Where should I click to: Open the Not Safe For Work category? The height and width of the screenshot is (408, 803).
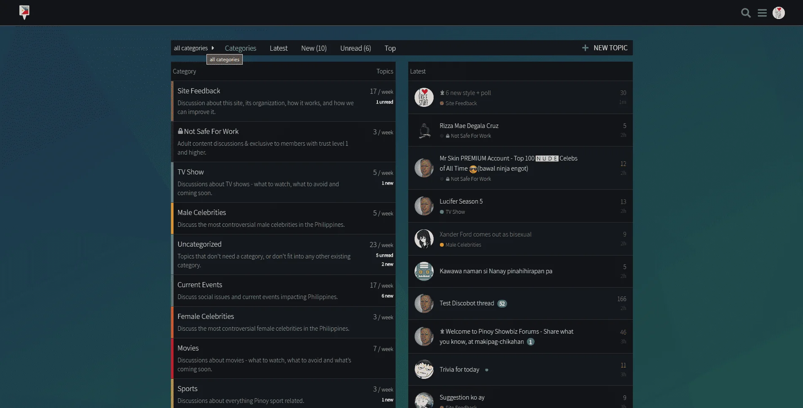(x=211, y=131)
